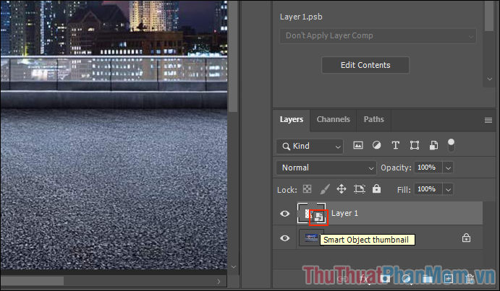Image resolution: width=500 pixels, height=291 pixels.
Task: Click the canvas vertical scrollbar thumb
Action: (x=234, y=56)
